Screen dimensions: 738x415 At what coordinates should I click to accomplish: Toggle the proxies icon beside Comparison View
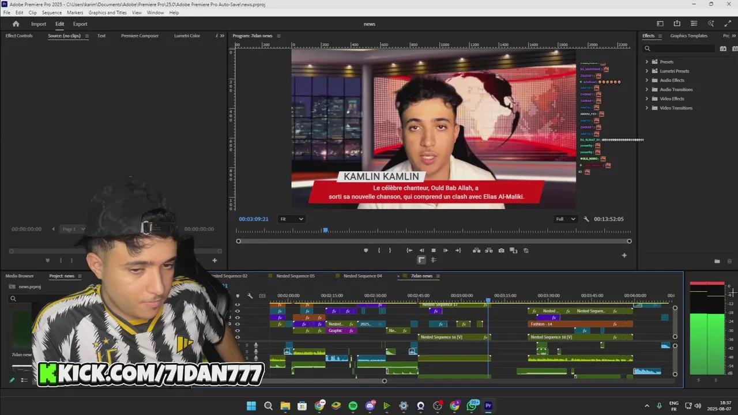525,250
